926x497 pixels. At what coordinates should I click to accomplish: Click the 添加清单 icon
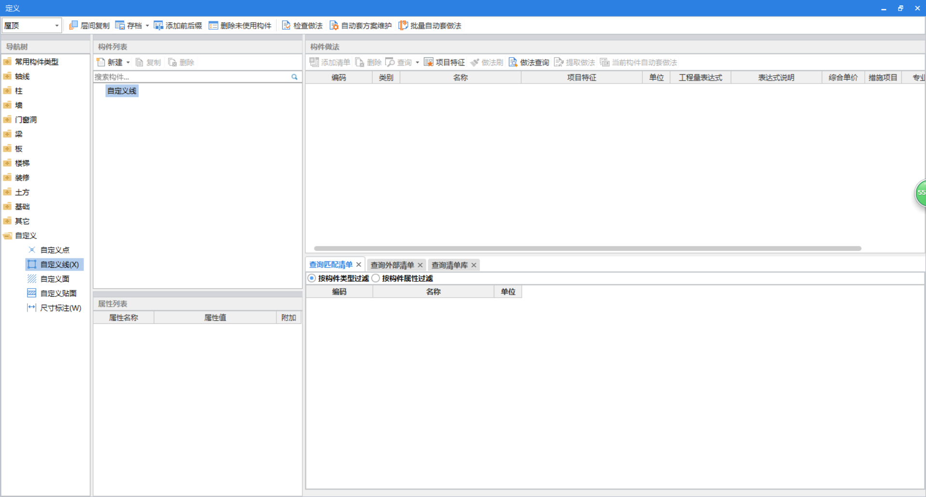pos(314,62)
